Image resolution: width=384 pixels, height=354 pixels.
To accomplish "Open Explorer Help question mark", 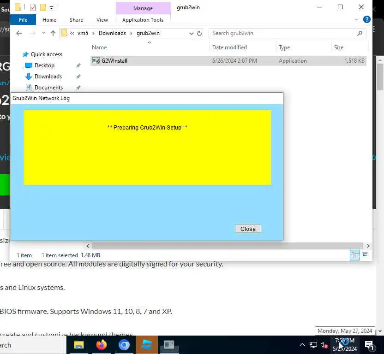I will point(366,19).
